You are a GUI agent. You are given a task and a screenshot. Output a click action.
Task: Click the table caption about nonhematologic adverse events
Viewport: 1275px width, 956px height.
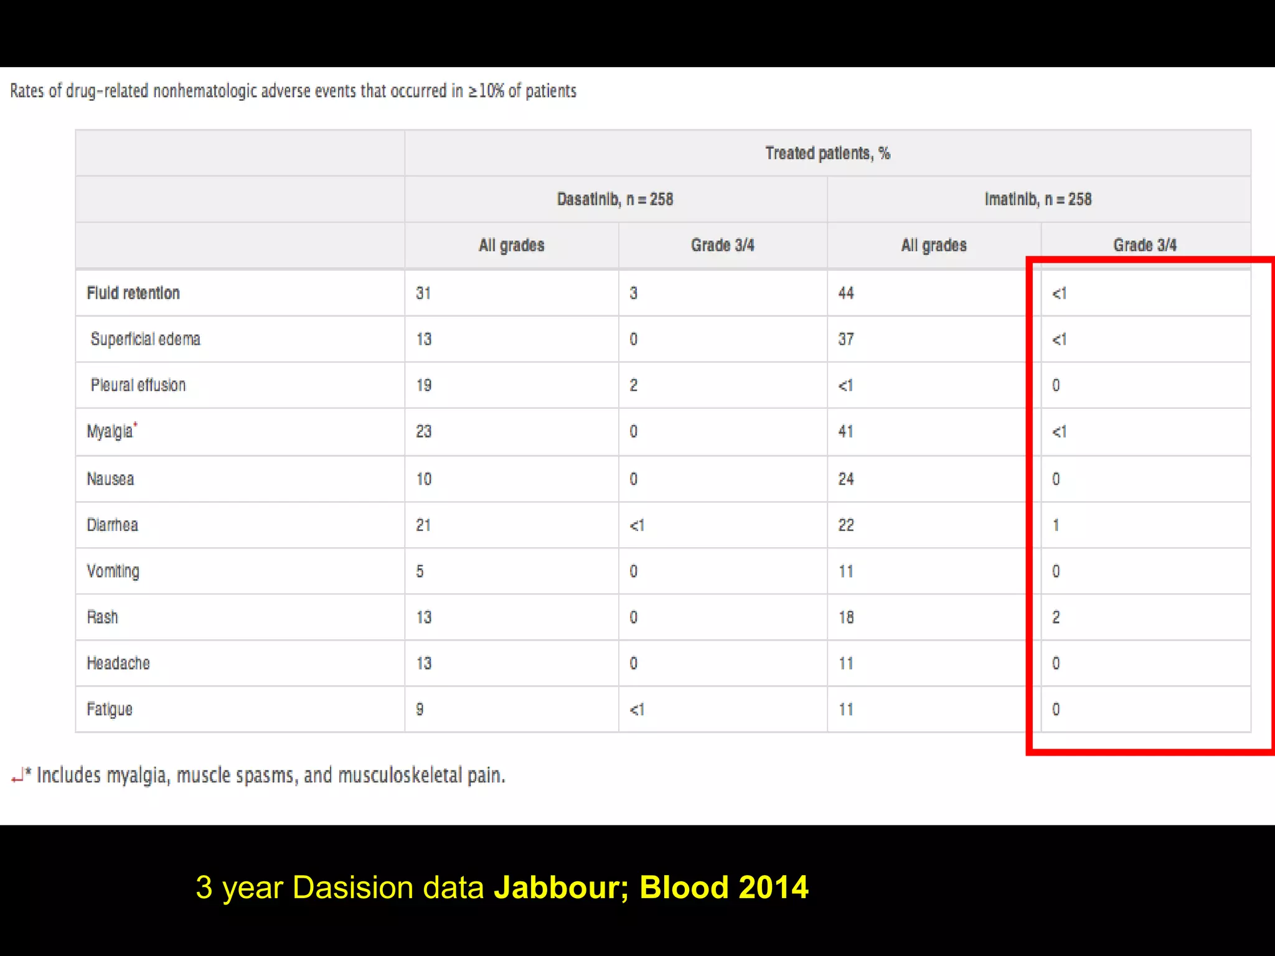[x=293, y=91]
